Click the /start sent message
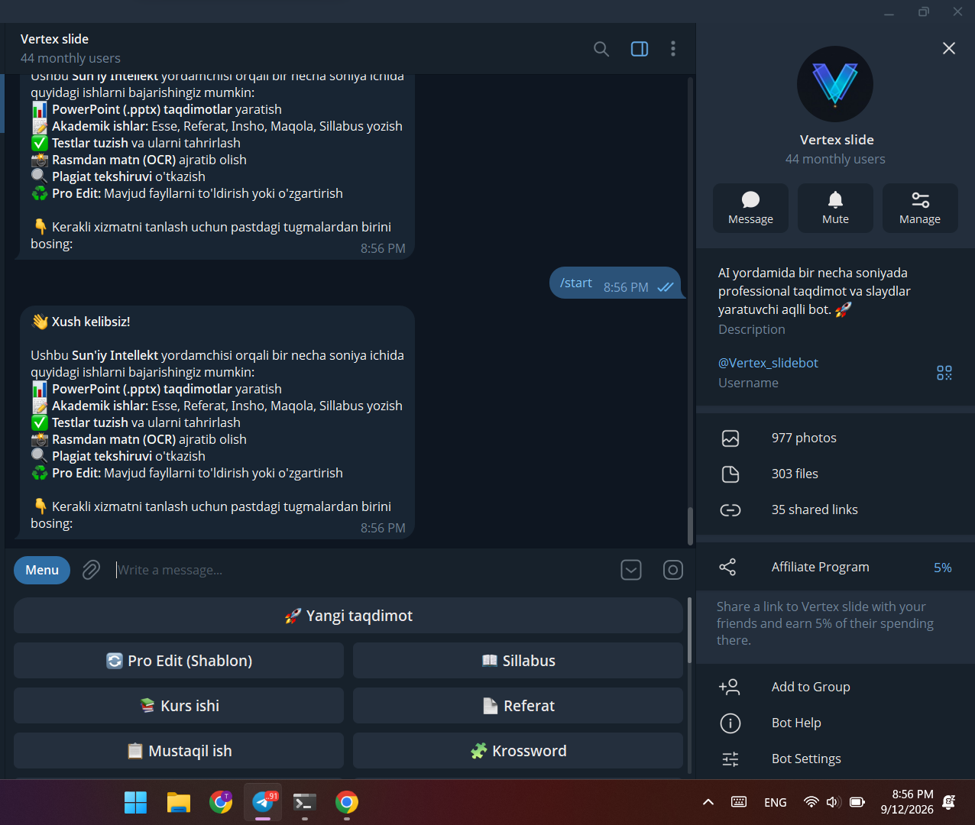Viewport: 975px width, 825px height. [x=615, y=283]
